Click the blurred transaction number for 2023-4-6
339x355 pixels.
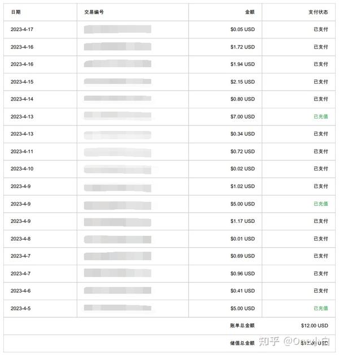coord(118,291)
